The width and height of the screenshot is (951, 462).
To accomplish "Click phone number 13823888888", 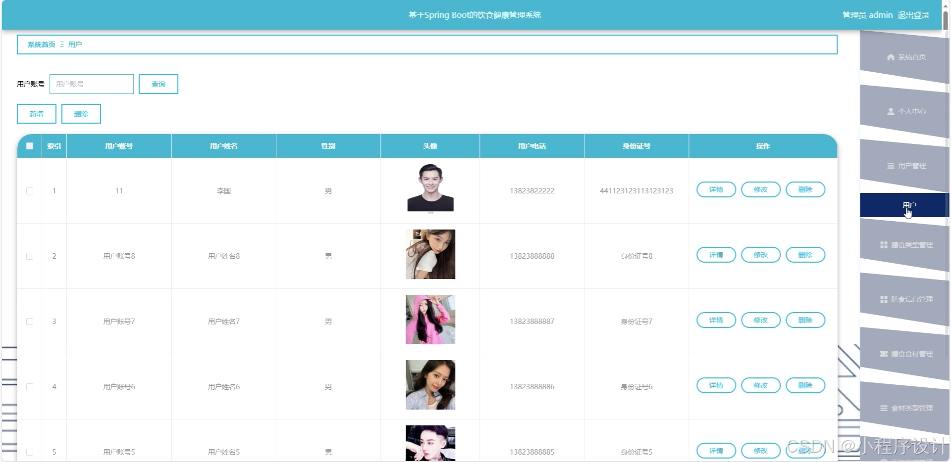I will [532, 256].
